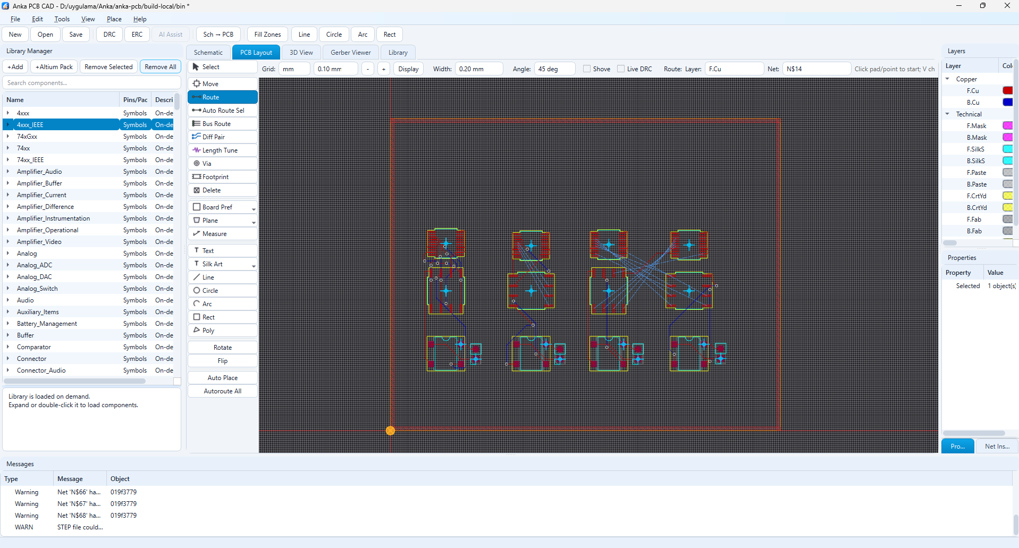Screen dimensions: 1019x548
Task: Pick the Rect tool in left toolbox
Action: coord(222,317)
